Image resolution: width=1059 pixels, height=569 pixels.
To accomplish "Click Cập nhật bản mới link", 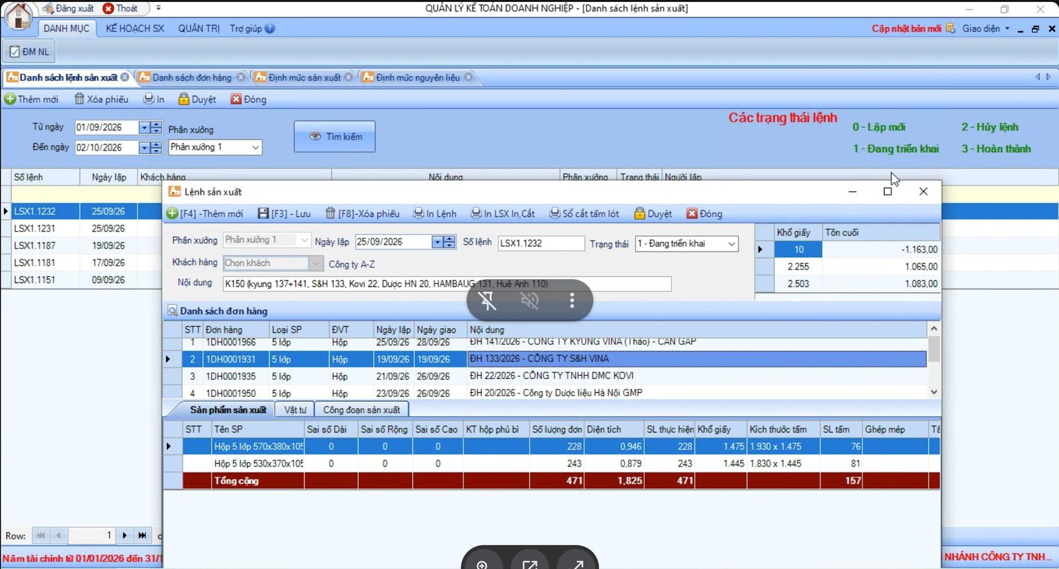I will tap(906, 28).
